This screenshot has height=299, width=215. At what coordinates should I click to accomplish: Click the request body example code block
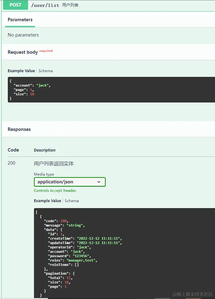112,90
